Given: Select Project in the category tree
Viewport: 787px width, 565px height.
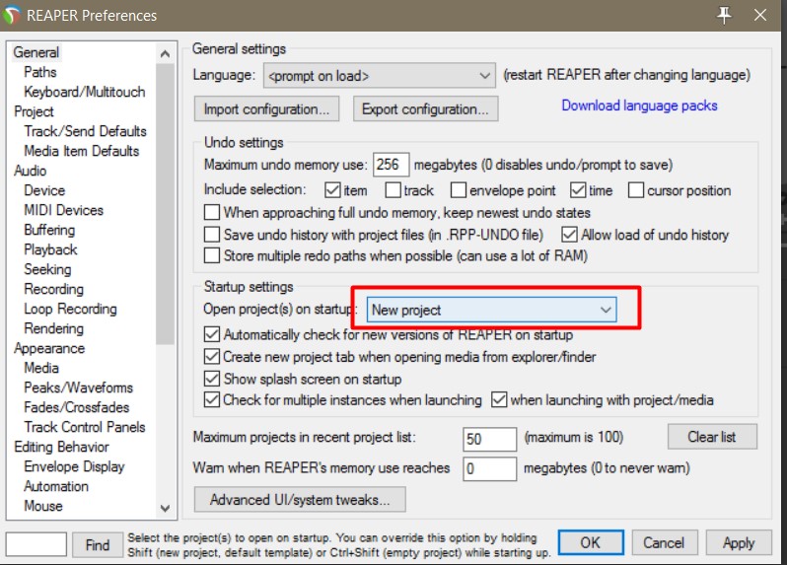Looking at the screenshot, I should [x=34, y=111].
